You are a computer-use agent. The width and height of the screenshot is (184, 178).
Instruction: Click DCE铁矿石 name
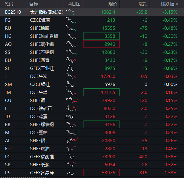(x=41, y=108)
